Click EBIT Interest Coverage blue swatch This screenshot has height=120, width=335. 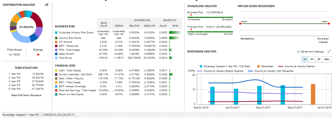[56, 87]
